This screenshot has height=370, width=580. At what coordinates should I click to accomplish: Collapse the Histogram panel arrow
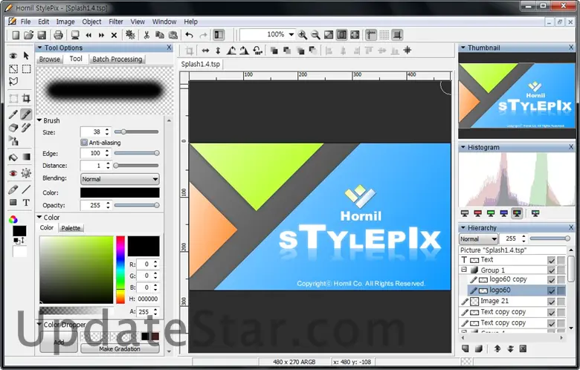click(x=463, y=148)
